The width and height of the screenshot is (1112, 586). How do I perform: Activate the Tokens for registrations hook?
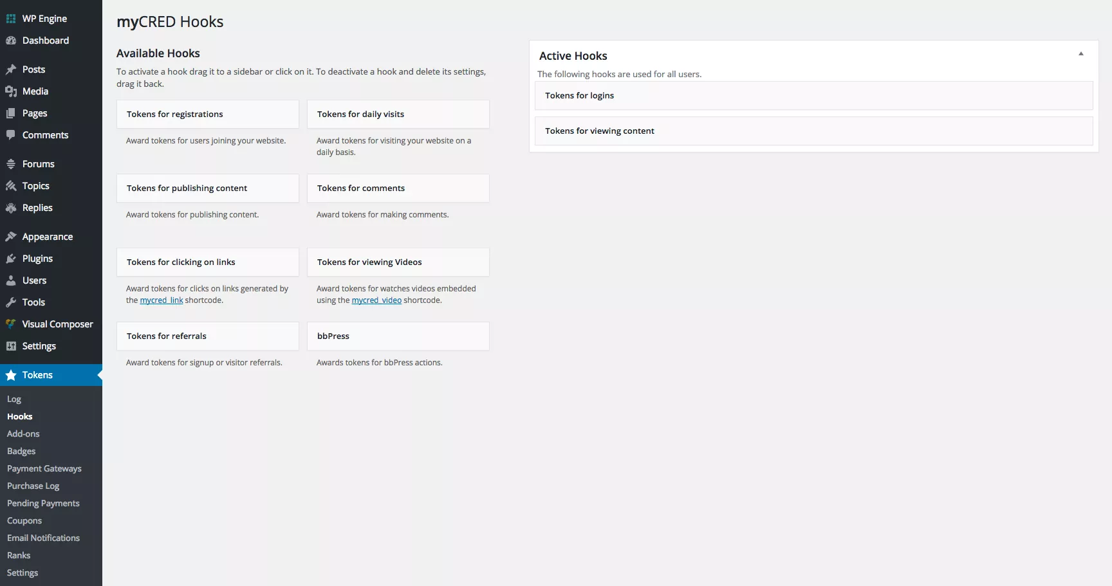coord(207,114)
